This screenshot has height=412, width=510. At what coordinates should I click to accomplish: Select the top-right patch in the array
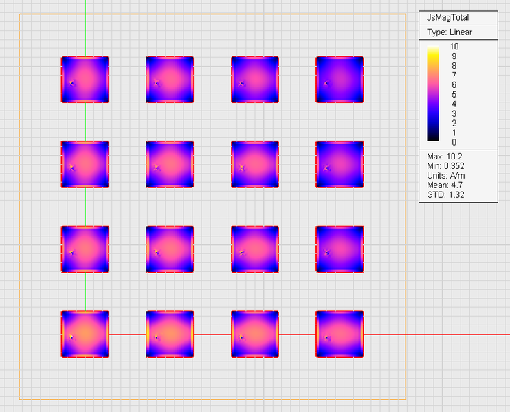pos(340,80)
